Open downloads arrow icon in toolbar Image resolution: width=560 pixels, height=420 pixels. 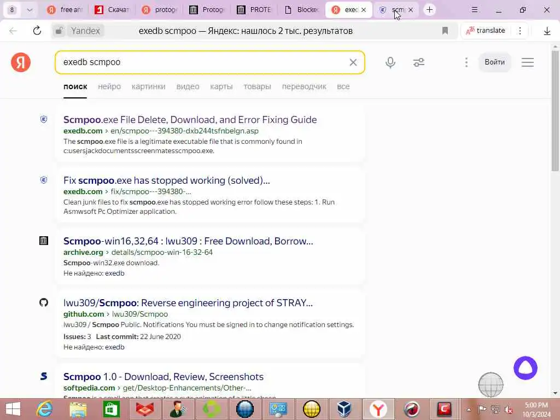point(547,31)
